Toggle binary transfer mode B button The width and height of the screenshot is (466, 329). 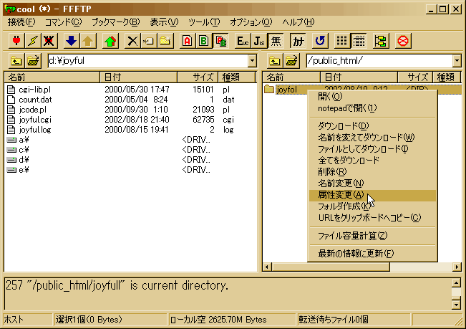[x=204, y=41]
